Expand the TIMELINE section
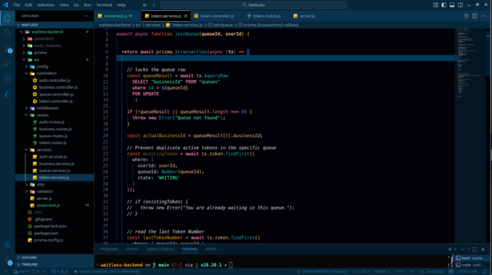This screenshot has height=275, width=492. [x=54, y=264]
